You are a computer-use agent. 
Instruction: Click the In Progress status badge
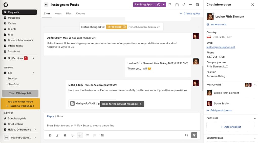point(117,27)
